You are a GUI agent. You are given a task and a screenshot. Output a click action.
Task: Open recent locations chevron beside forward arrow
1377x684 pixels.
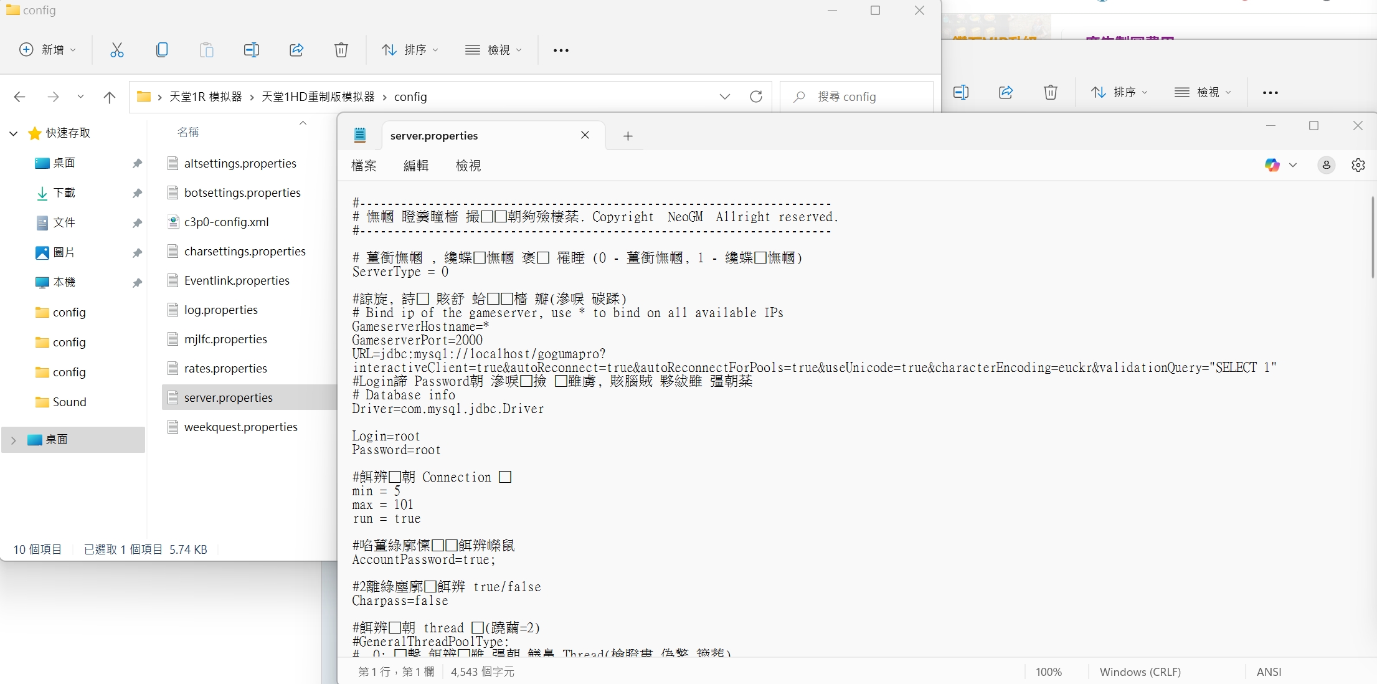coord(80,97)
